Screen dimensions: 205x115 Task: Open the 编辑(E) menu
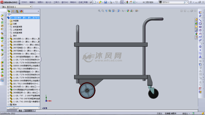tap(32, 2)
